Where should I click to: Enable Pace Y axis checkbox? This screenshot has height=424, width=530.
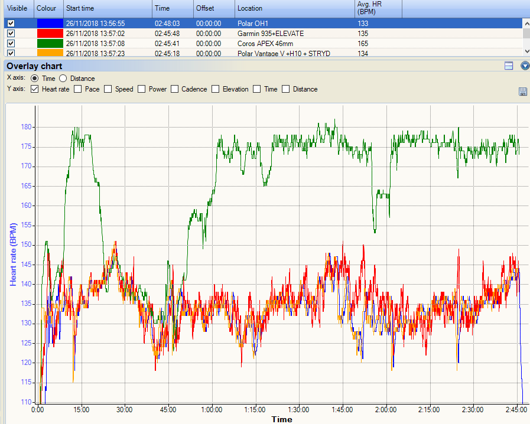(x=78, y=89)
